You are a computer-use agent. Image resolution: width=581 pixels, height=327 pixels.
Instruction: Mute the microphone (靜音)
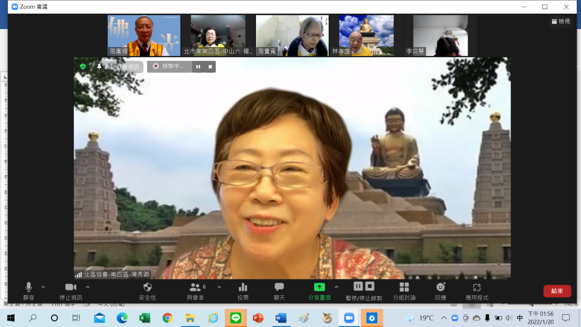pyautogui.click(x=29, y=287)
